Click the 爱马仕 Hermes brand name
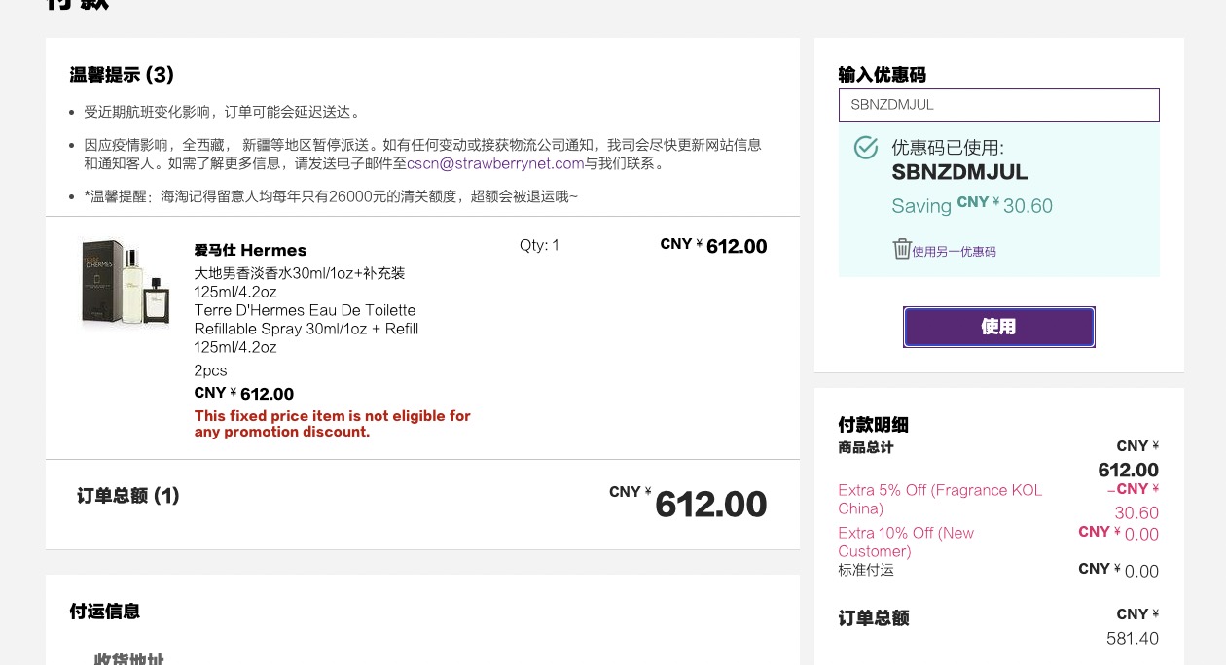Viewport: 1226px width, 665px height. 250,250
